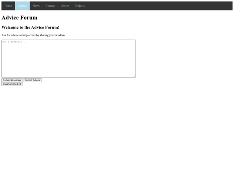Click the 'Advice Forum' heading
Screen dimensions: 234x176
[19, 17]
